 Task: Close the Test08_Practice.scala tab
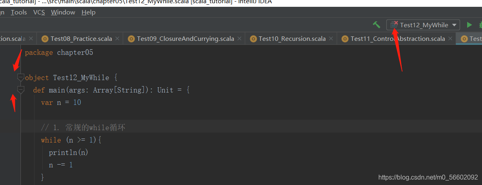(117, 39)
